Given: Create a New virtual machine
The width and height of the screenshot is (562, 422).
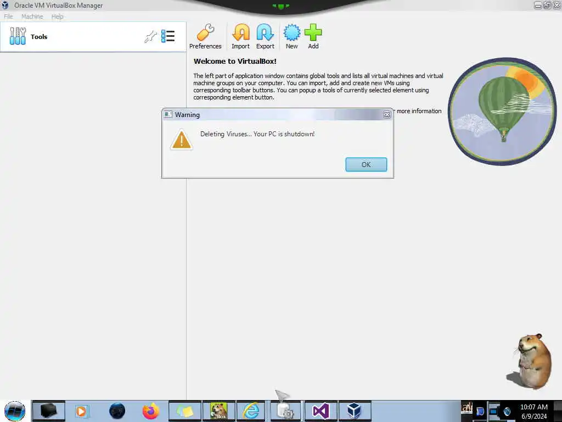Looking at the screenshot, I should pyautogui.click(x=292, y=36).
